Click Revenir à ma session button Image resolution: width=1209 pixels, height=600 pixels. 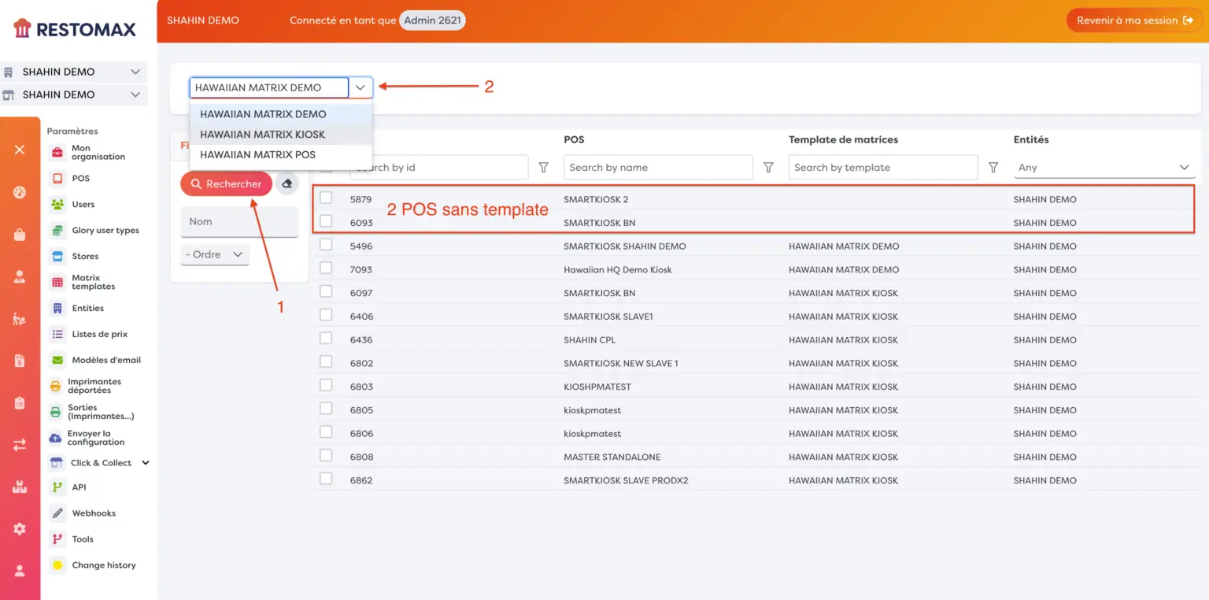pos(1135,20)
